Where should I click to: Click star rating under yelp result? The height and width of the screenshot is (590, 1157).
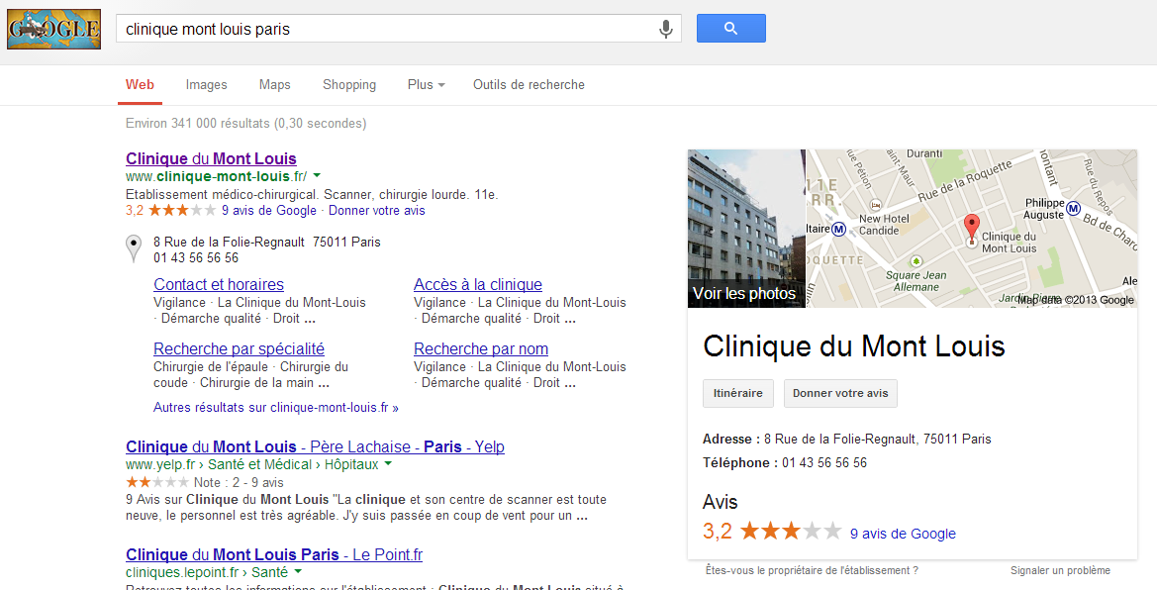tap(157, 482)
